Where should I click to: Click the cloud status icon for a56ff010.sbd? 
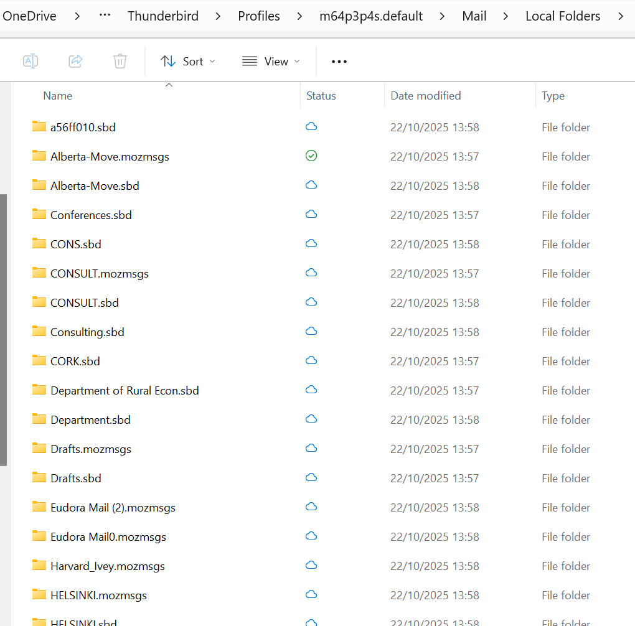tap(311, 127)
